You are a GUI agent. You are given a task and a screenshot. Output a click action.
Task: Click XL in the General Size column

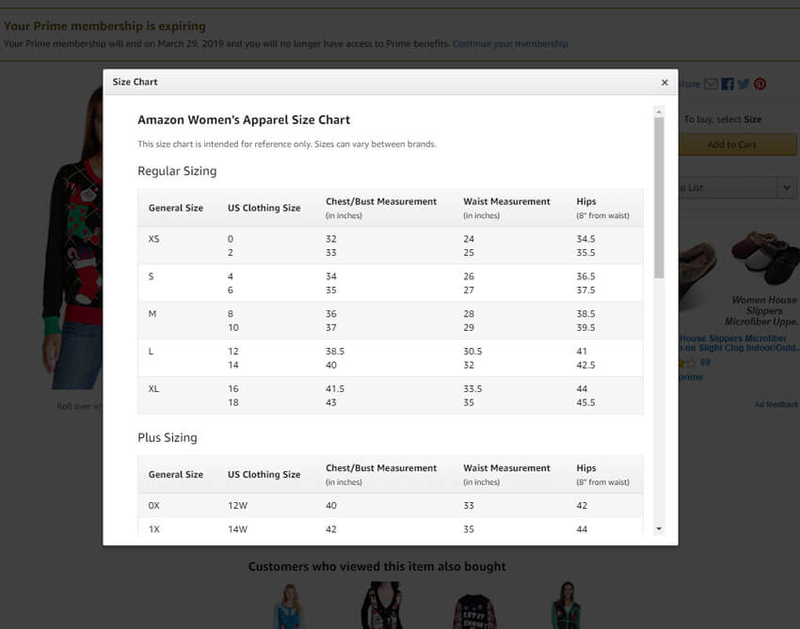coord(153,389)
